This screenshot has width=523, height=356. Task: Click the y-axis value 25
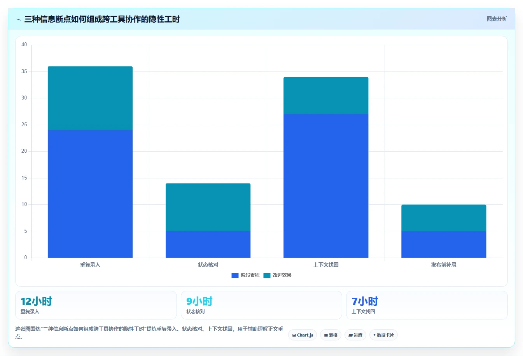click(24, 125)
